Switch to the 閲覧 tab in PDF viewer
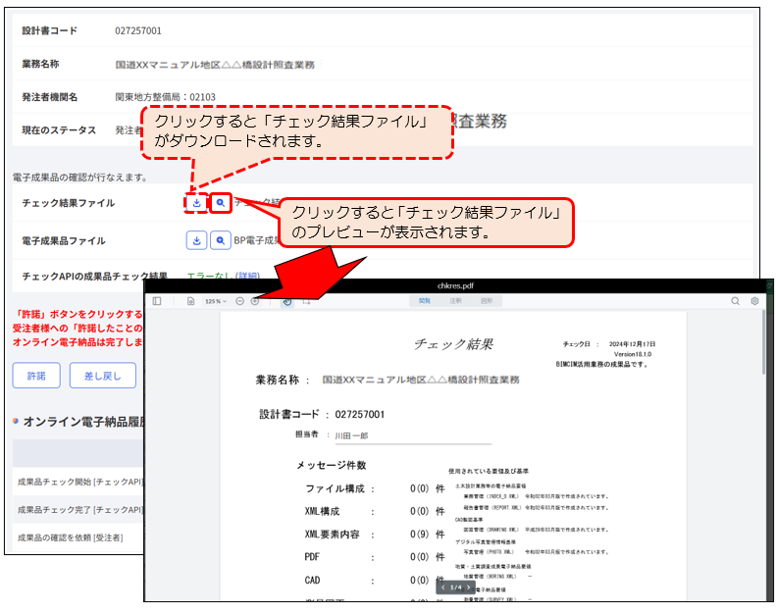776x612 pixels. pos(425,301)
